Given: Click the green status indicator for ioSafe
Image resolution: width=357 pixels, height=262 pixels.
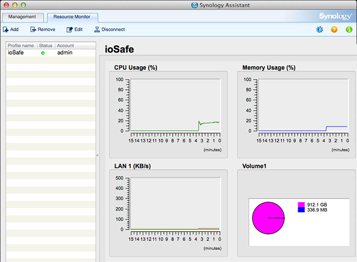Looking at the screenshot, I should (x=43, y=53).
